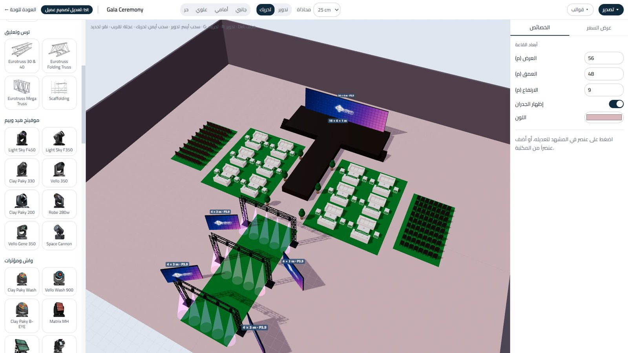The image size is (628, 353).
Task: Add Clay Paky 330 fixture
Action: coord(22,173)
